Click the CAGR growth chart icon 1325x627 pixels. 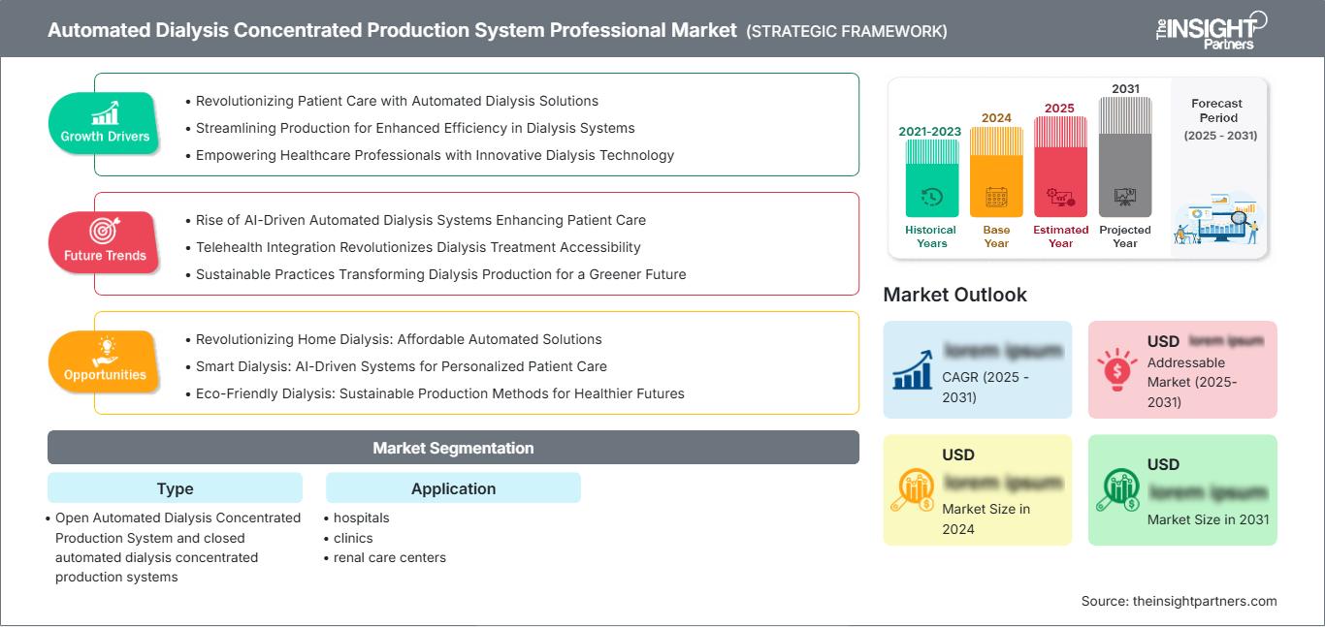(912, 369)
